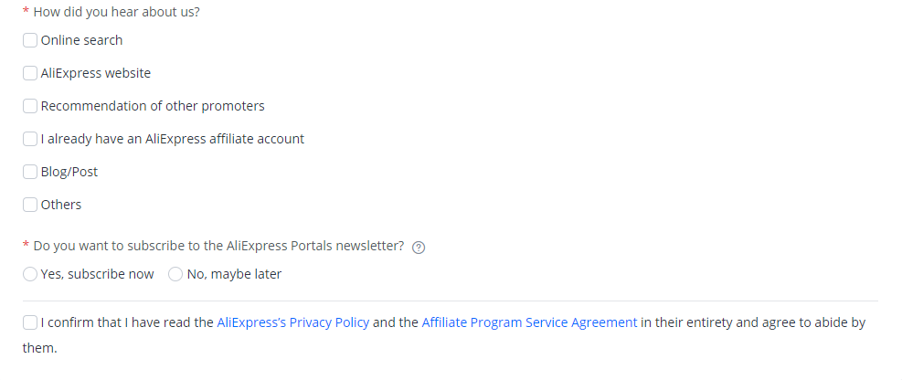Viewport: 902px width, 380px height.
Task: Click the 'No, maybe later' label text
Action: [234, 274]
